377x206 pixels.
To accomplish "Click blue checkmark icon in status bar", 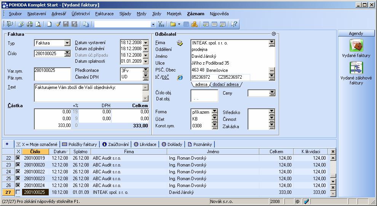I will 306,201.
